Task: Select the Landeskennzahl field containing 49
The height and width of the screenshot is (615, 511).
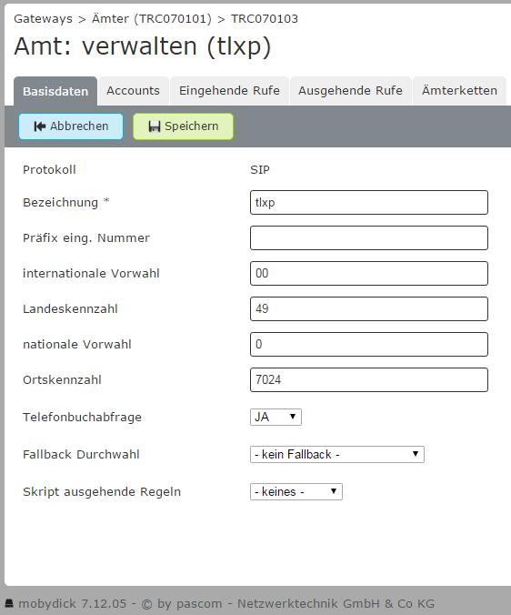Action: (x=369, y=308)
